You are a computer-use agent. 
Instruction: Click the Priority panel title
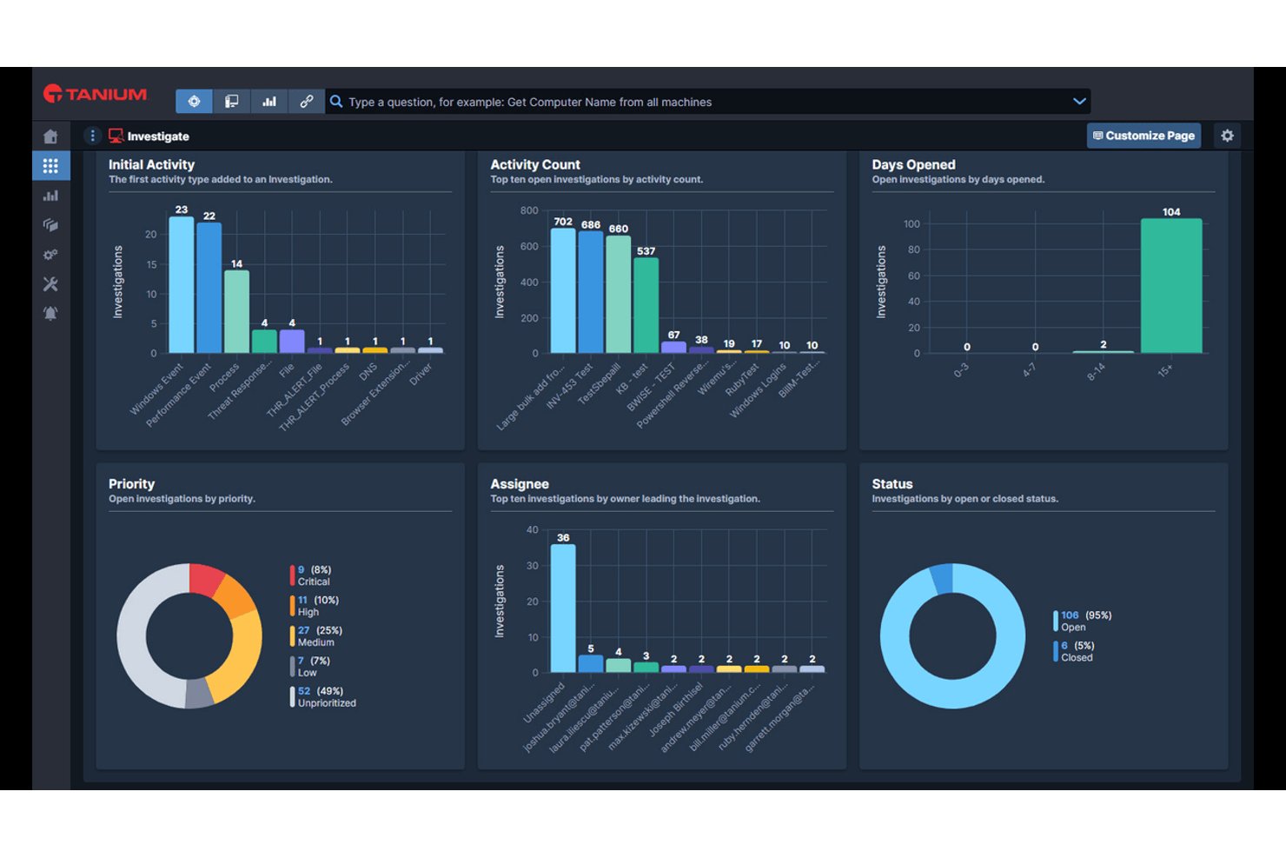pos(131,484)
